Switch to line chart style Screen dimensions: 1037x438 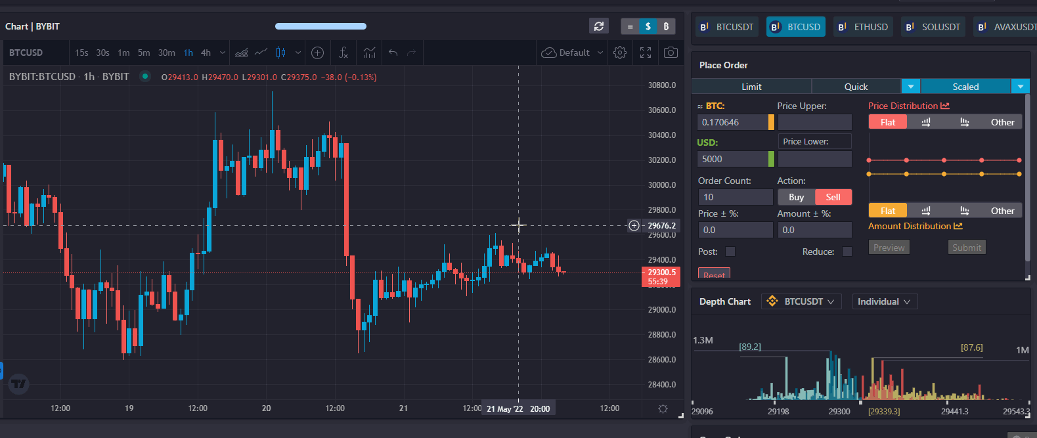click(261, 53)
